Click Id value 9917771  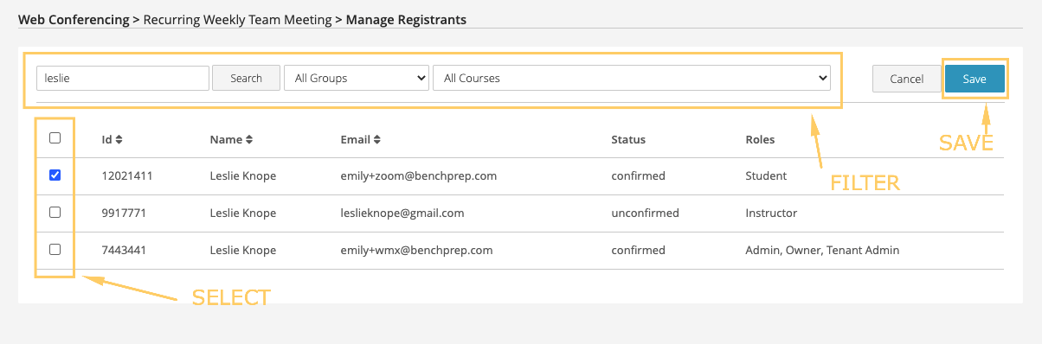click(124, 213)
